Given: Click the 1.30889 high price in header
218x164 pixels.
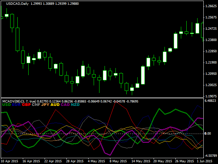Looking at the screenshot, I should click(48, 4).
